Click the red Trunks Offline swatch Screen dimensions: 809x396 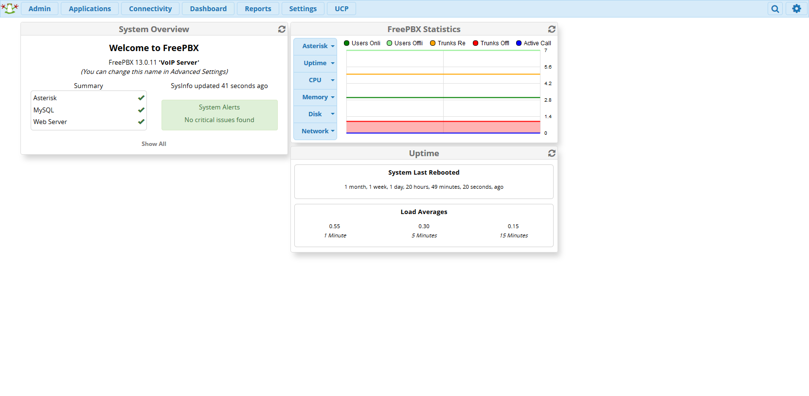tap(476, 43)
